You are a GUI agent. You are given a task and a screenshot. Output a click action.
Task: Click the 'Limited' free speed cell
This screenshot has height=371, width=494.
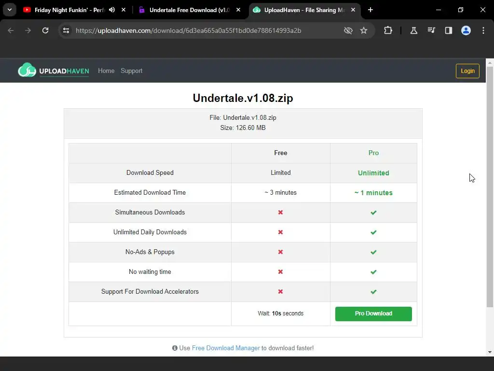coord(281,172)
